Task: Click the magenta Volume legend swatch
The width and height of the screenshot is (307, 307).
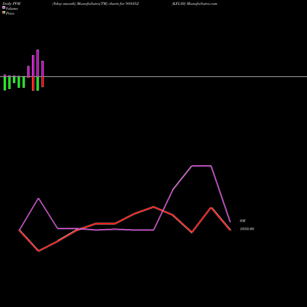Action: [x=4, y=7]
